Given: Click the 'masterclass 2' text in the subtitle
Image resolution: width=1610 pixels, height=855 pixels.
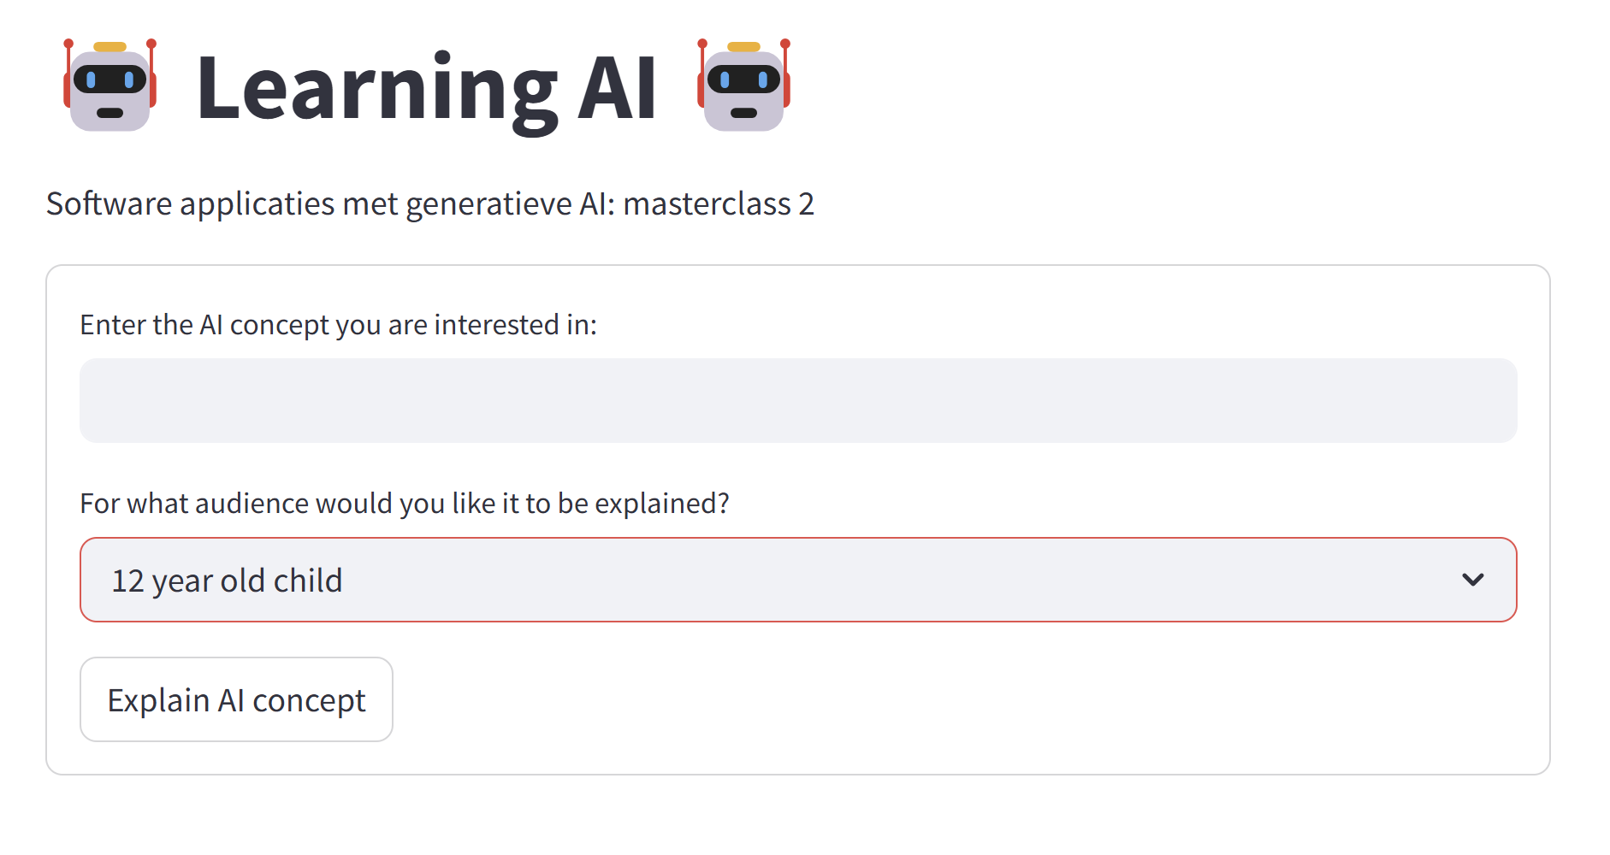Looking at the screenshot, I should [719, 203].
